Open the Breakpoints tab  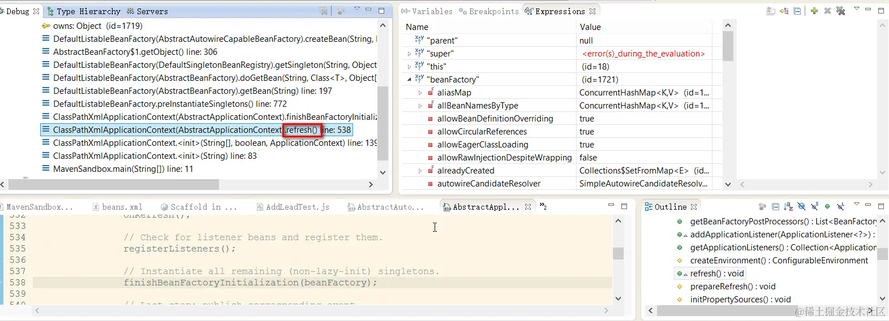[x=489, y=11]
